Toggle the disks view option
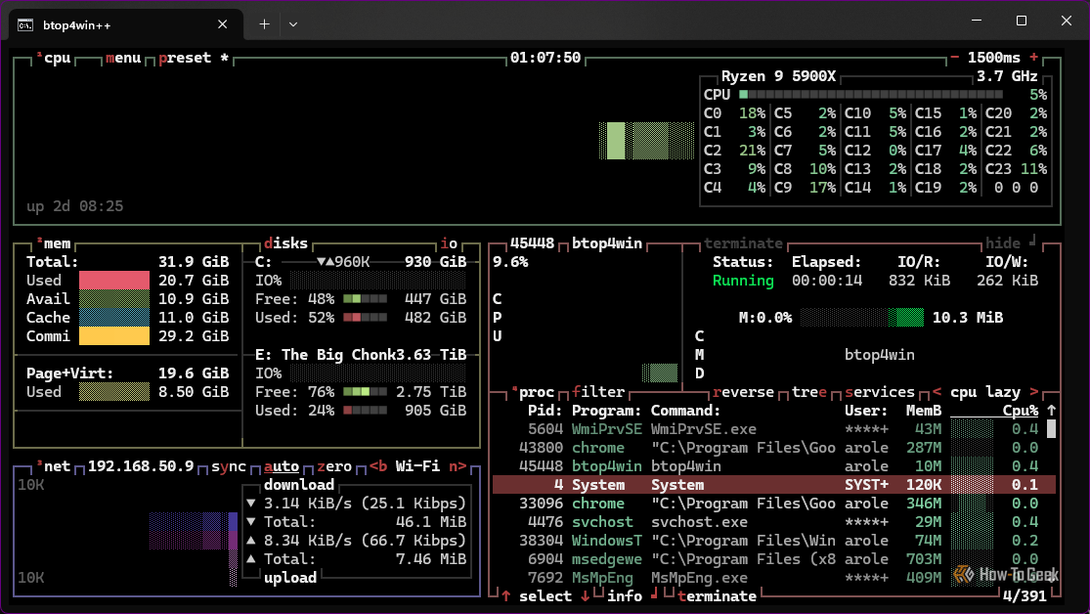This screenshot has height=614, width=1090. pos(285,243)
